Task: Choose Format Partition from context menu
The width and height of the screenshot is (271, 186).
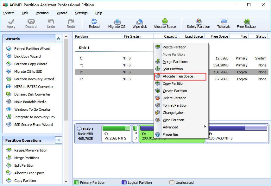Action: pyautogui.click(x=181, y=105)
